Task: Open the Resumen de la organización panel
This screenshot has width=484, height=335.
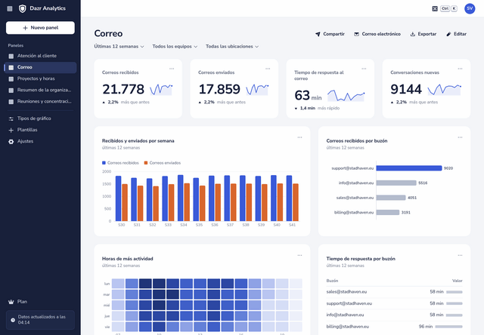Action: click(x=40, y=90)
